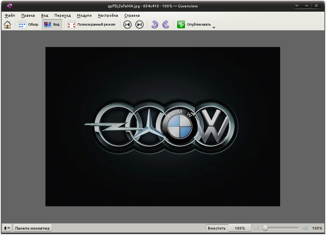Toggle the Панель миниатюр thumbnail bar
Screen dimensions: 326x235
coord(32,228)
